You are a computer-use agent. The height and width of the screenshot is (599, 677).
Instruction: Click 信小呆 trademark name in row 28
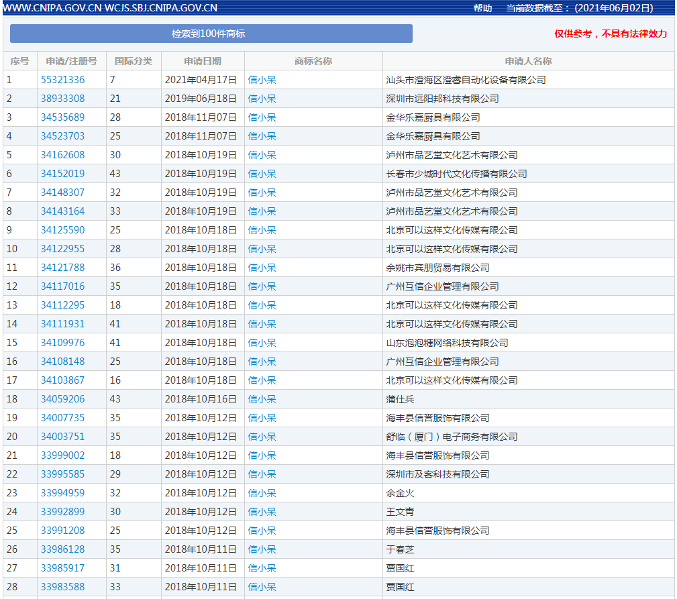(262, 586)
